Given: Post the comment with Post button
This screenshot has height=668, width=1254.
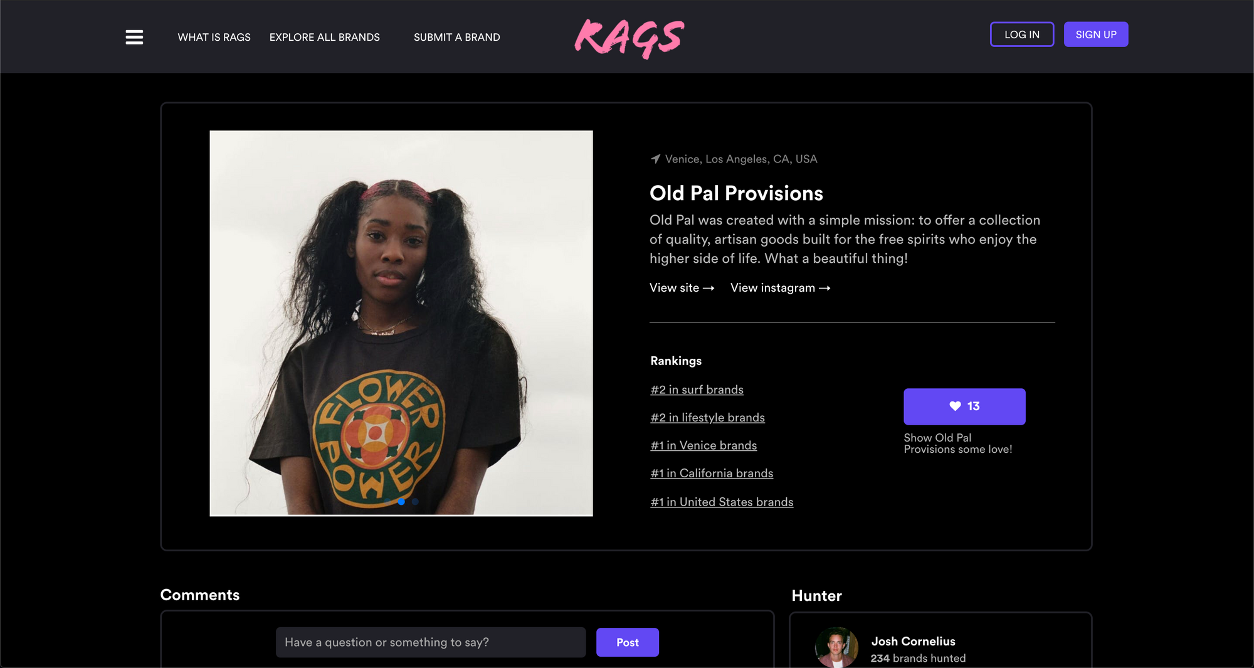Looking at the screenshot, I should [628, 642].
